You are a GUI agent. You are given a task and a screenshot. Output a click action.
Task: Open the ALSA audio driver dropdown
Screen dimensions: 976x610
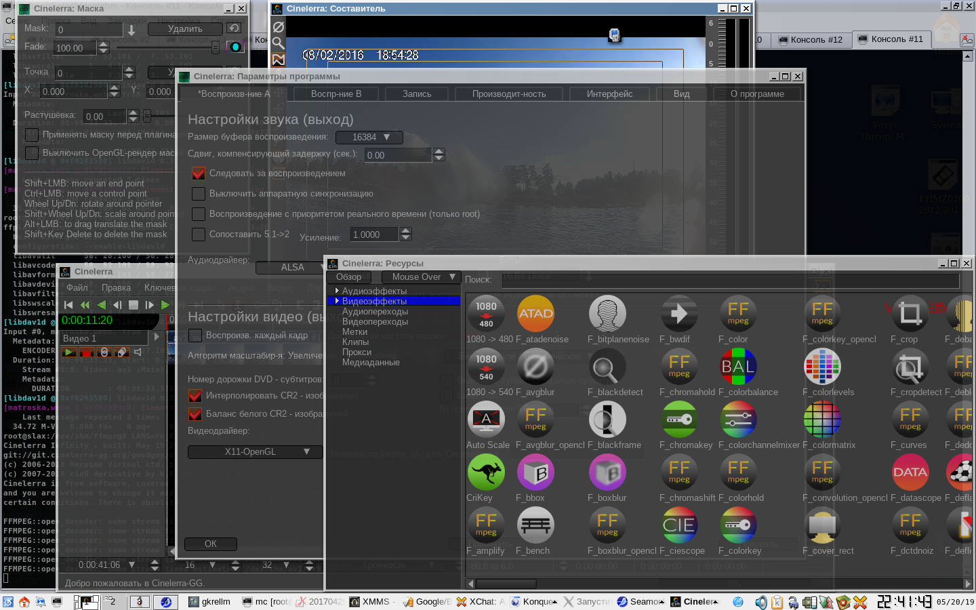290,268
